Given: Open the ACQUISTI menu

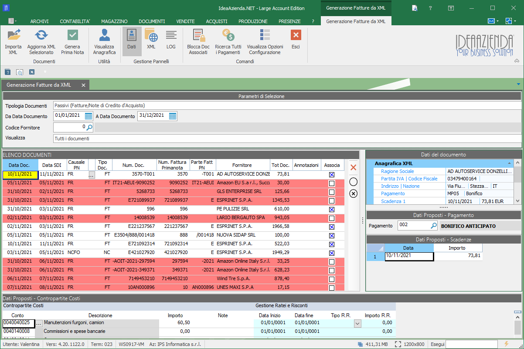Looking at the screenshot, I should pos(217,21).
